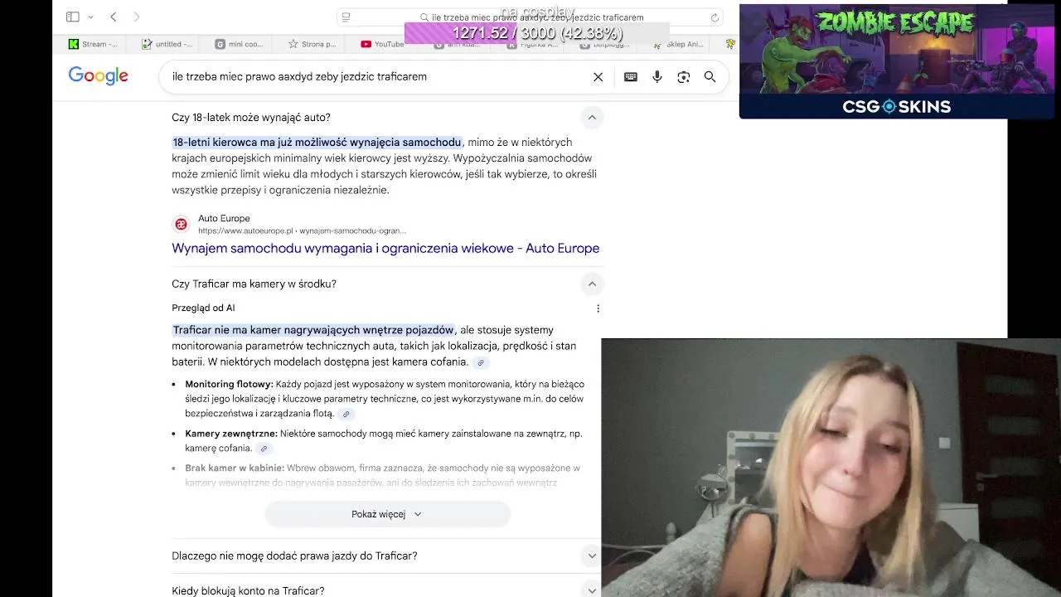
Task: Go back to previous page
Action: [114, 17]
